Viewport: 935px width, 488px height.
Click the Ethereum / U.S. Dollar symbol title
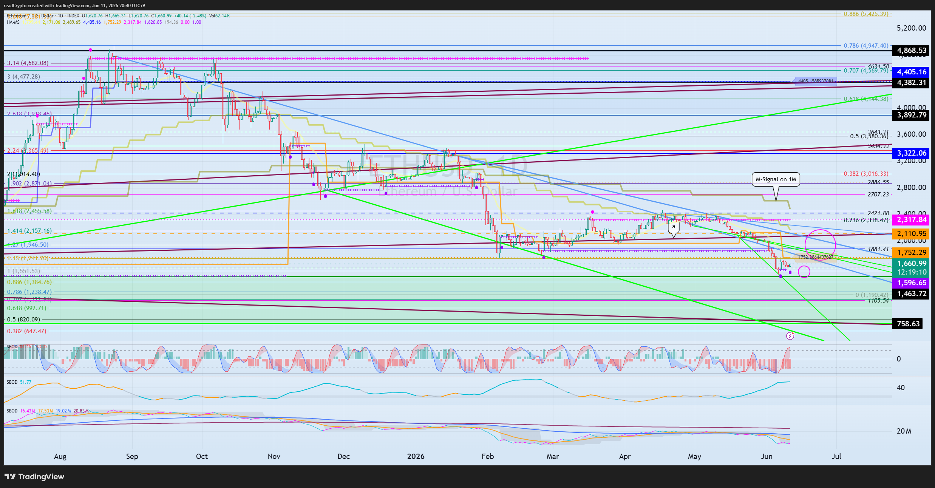click(30, 16)
